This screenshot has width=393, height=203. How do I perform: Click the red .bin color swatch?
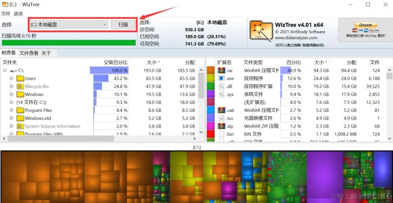click(x=210, y=134)
